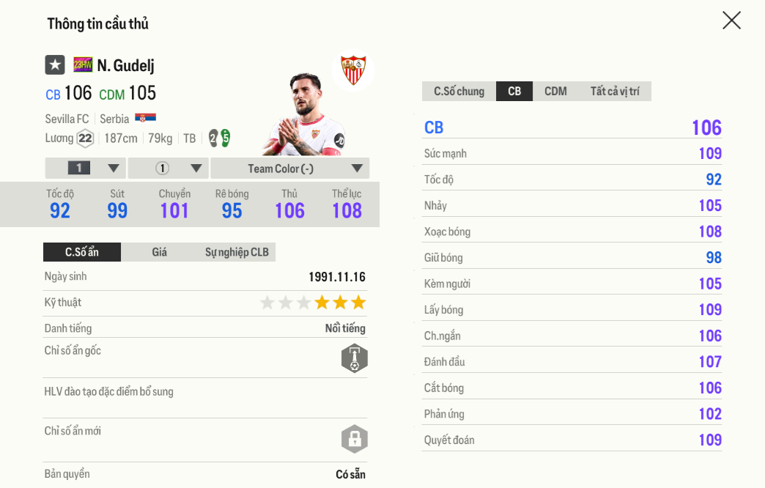Close the player info panel
Image resolution: width=765 pixels, height=488 pixels.
point(731,21)
